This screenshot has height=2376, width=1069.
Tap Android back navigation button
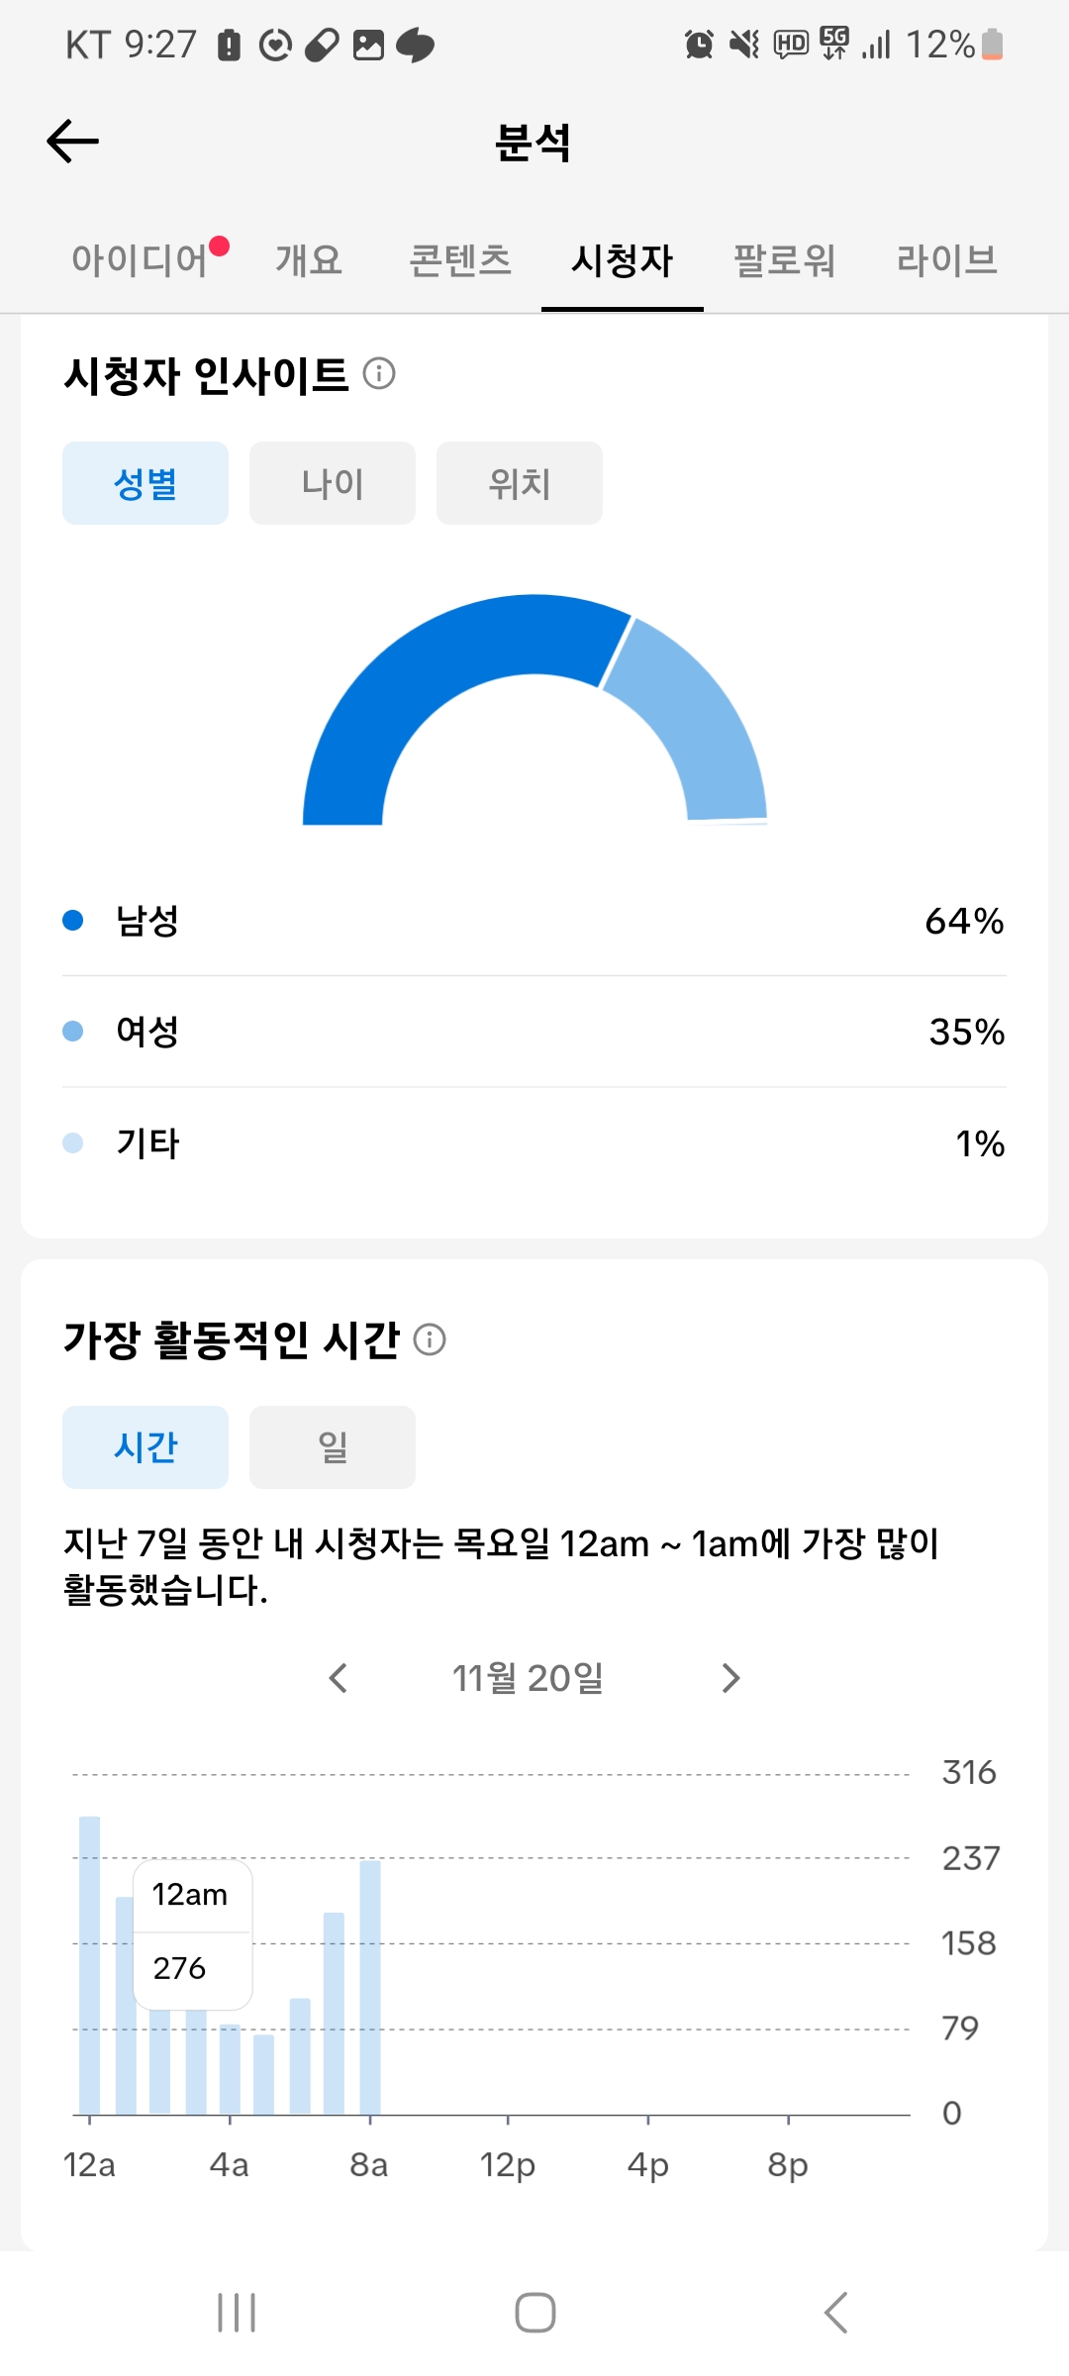pos(835,2313)
